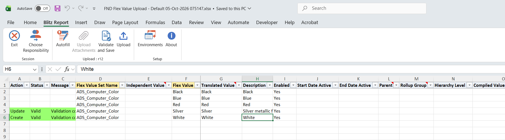Click Validate and Save

point(106,41)
